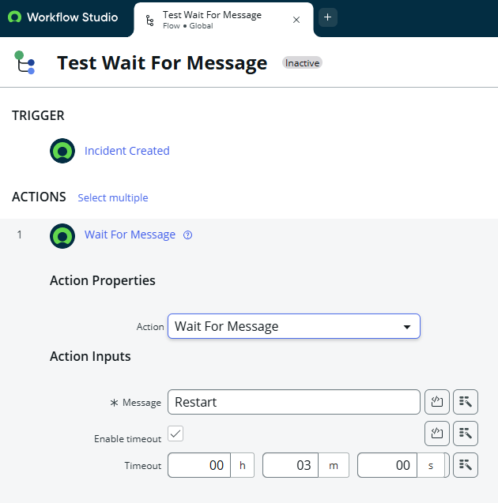Click the Incident Created trigger icon
The width and height of the screenshot is (498, 503).
(x=62, y=151)
